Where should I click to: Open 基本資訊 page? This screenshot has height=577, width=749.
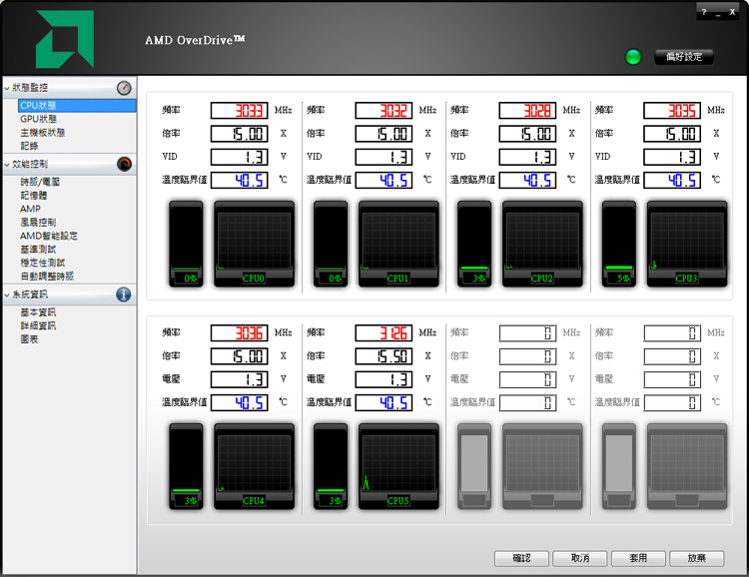[38, 312]
